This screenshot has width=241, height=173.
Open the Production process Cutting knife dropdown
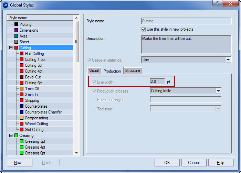pos(218,91)
